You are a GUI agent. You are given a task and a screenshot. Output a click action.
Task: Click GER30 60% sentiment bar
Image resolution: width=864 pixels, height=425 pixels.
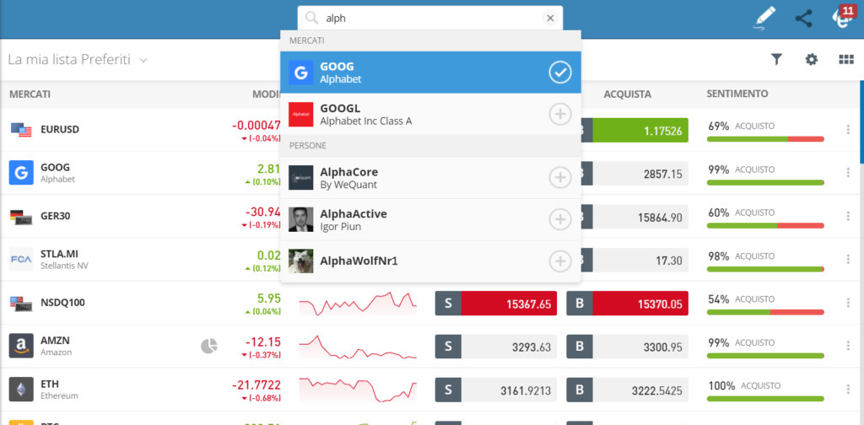point(765,226)
